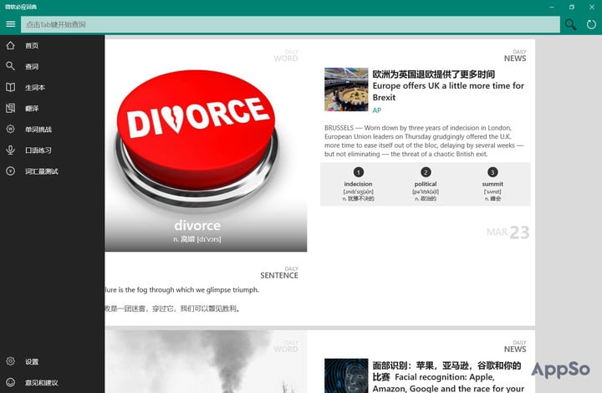This screenshot has height=393, width=602.
Task: Open 首页 home in sidebar
Action: tap(52, 46)
